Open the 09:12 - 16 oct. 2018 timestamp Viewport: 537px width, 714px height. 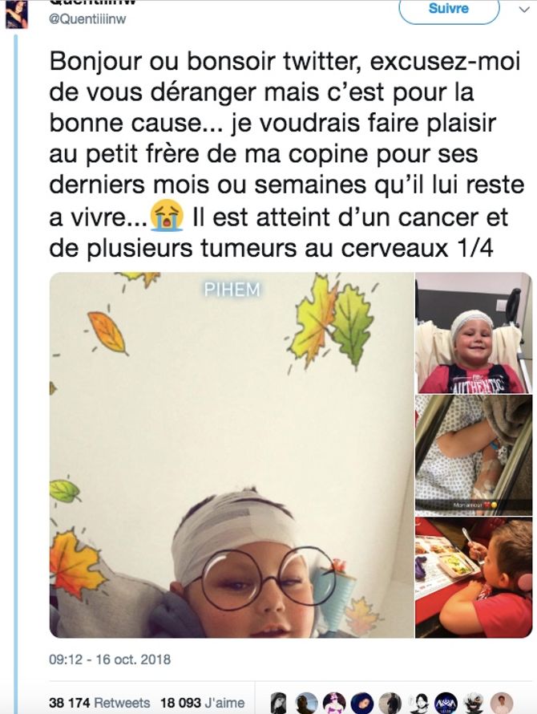[x=110, y=659]
